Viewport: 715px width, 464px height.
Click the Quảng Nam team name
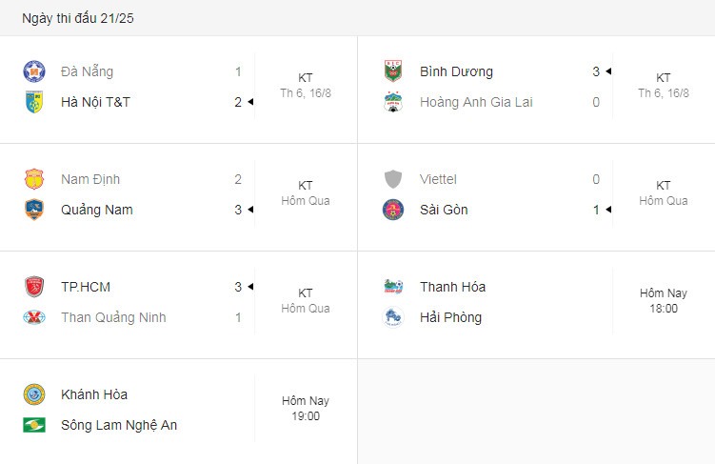pos(97,210)
